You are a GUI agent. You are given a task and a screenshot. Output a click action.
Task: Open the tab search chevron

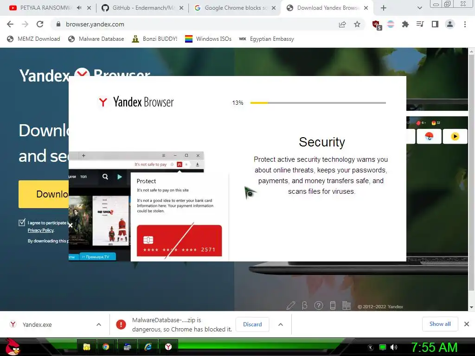(419, 8)
